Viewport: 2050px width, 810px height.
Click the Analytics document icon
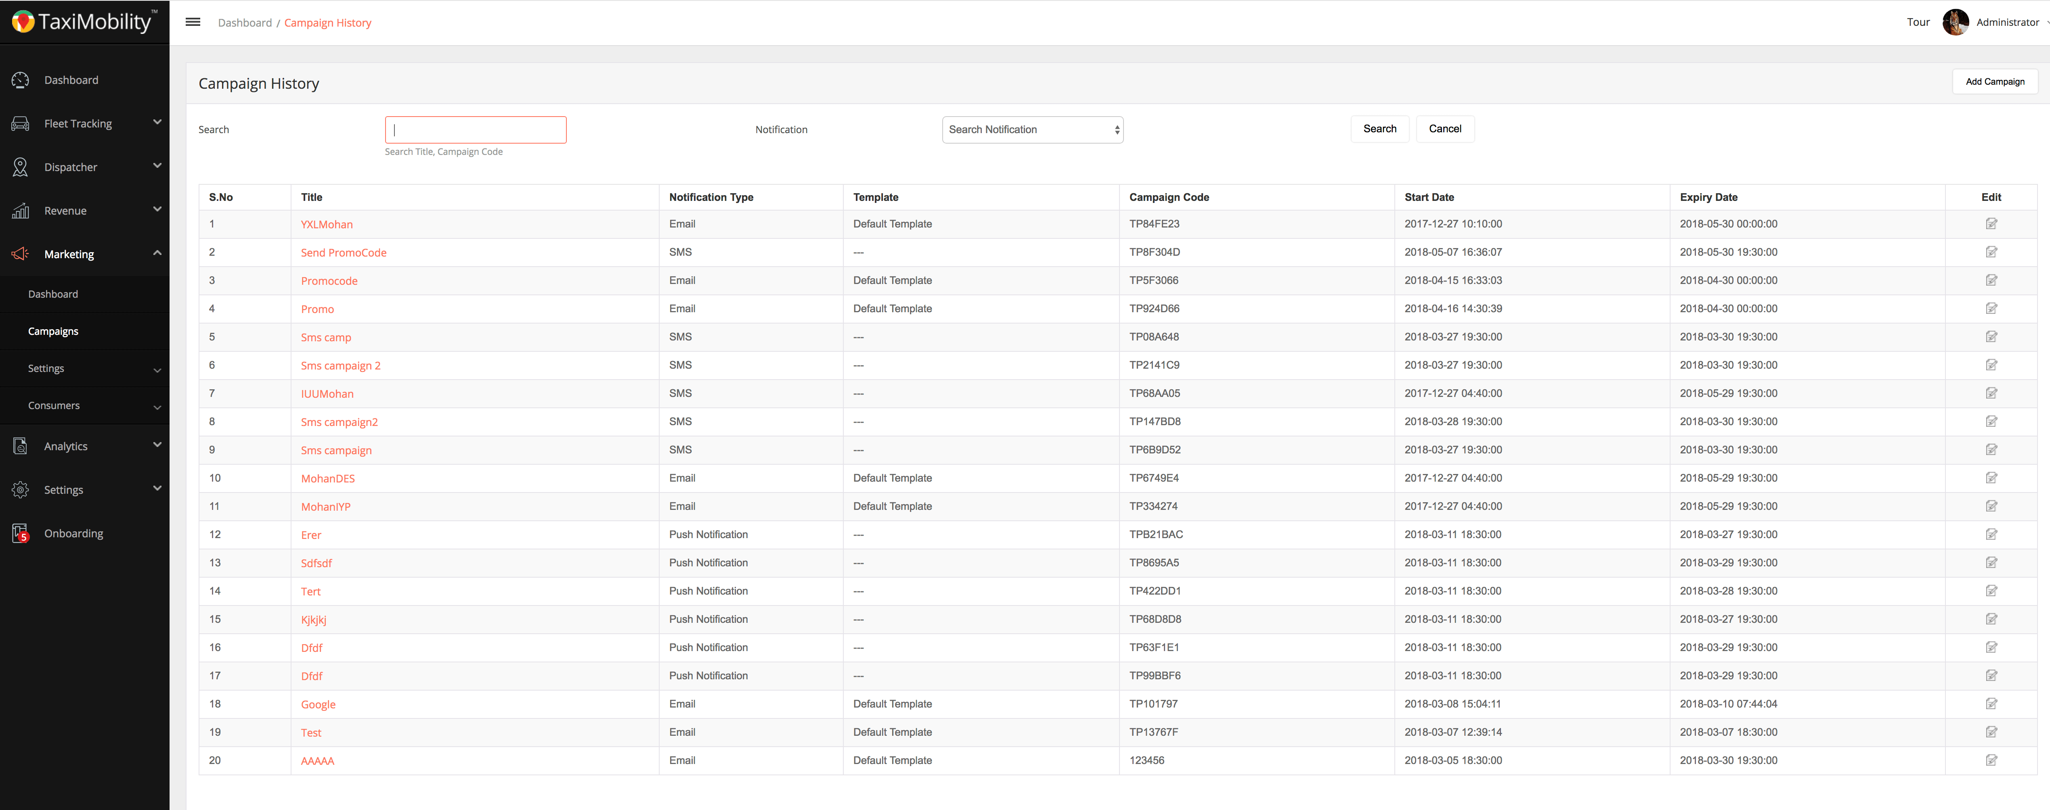coord(21,446)
